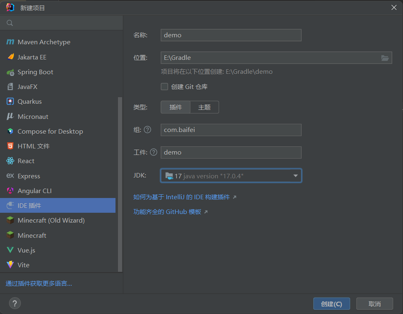The height and width of the screenshot is (314, 403).
Task: Select the 插件 type option
Action: (x=176, y=107)
